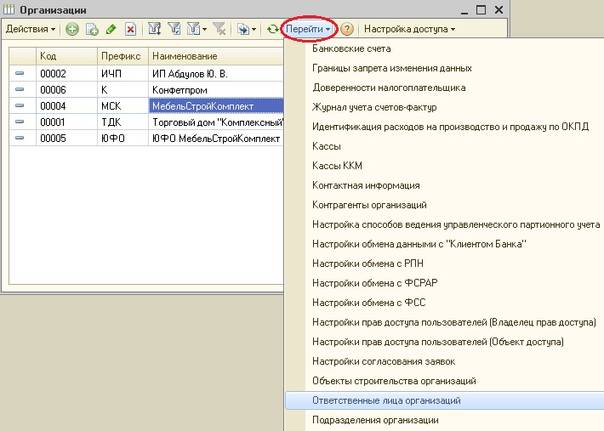The image size is (604, 431).
Task: Open Доверенности налогоплательщика menu entry
Action: 444,88
